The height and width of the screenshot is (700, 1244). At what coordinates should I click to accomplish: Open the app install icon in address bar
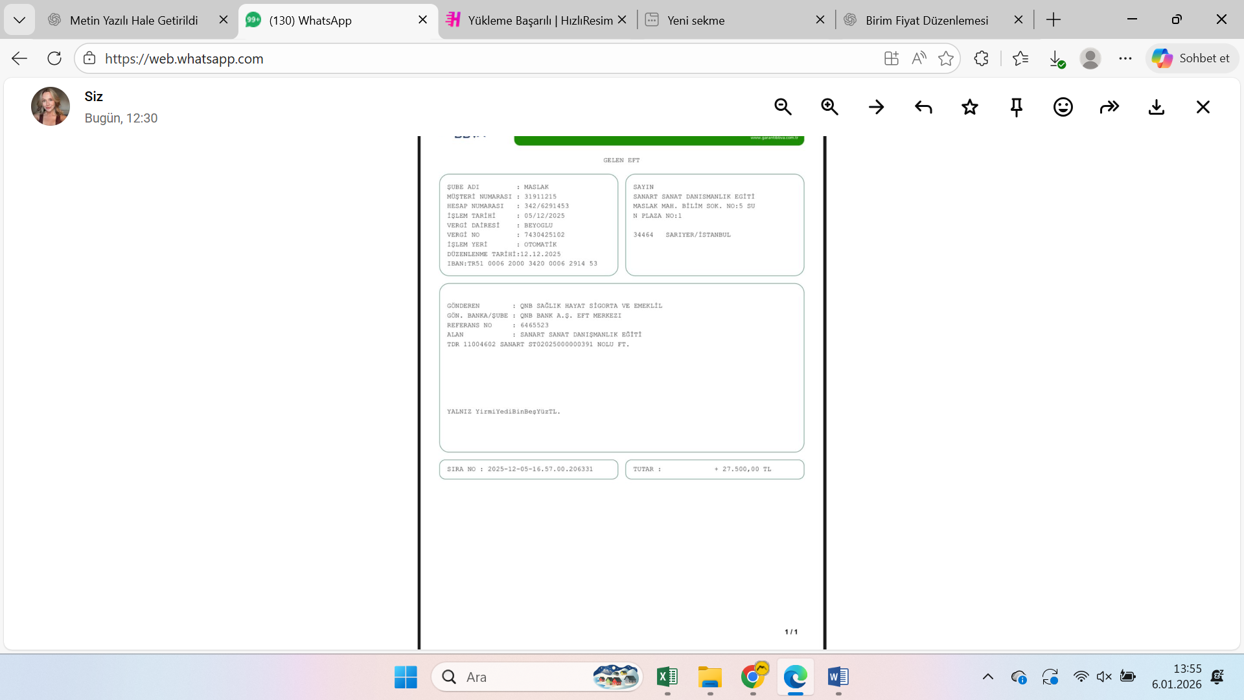tap(892, 58)
